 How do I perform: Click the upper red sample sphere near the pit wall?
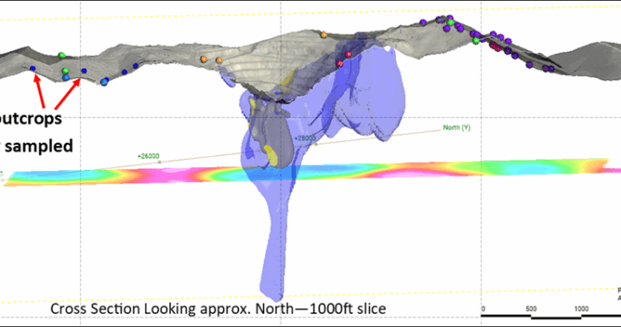click(348, 54)
